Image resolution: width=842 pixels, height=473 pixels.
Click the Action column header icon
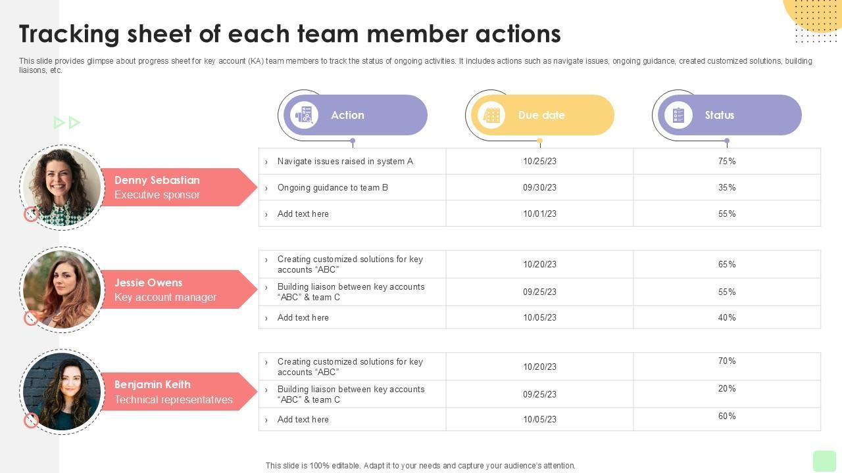click(304, 115)
